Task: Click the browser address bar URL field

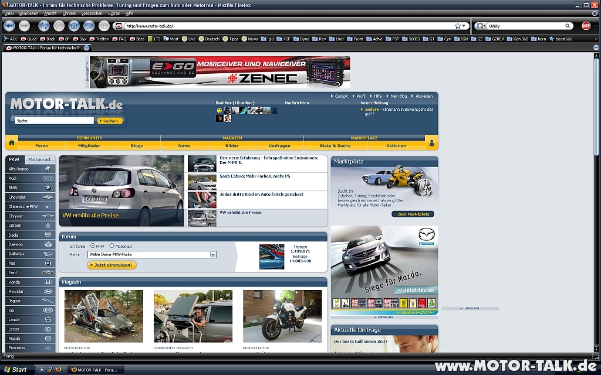Action: pyautogui.click(x=288, y=26)
